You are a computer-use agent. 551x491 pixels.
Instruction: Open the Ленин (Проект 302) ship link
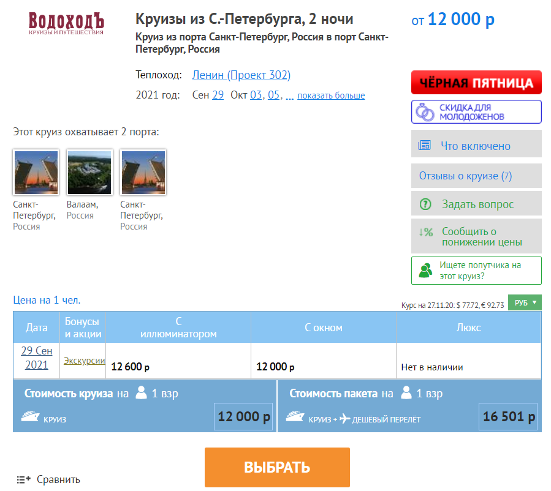point(241,75)
